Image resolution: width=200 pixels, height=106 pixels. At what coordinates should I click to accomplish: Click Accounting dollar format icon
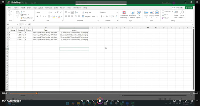coord(101,16)
